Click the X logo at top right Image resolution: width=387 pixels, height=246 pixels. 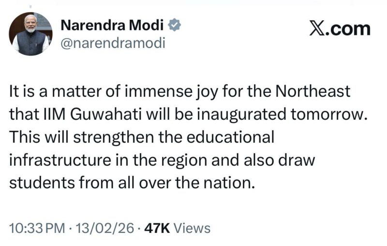[317, 29]
